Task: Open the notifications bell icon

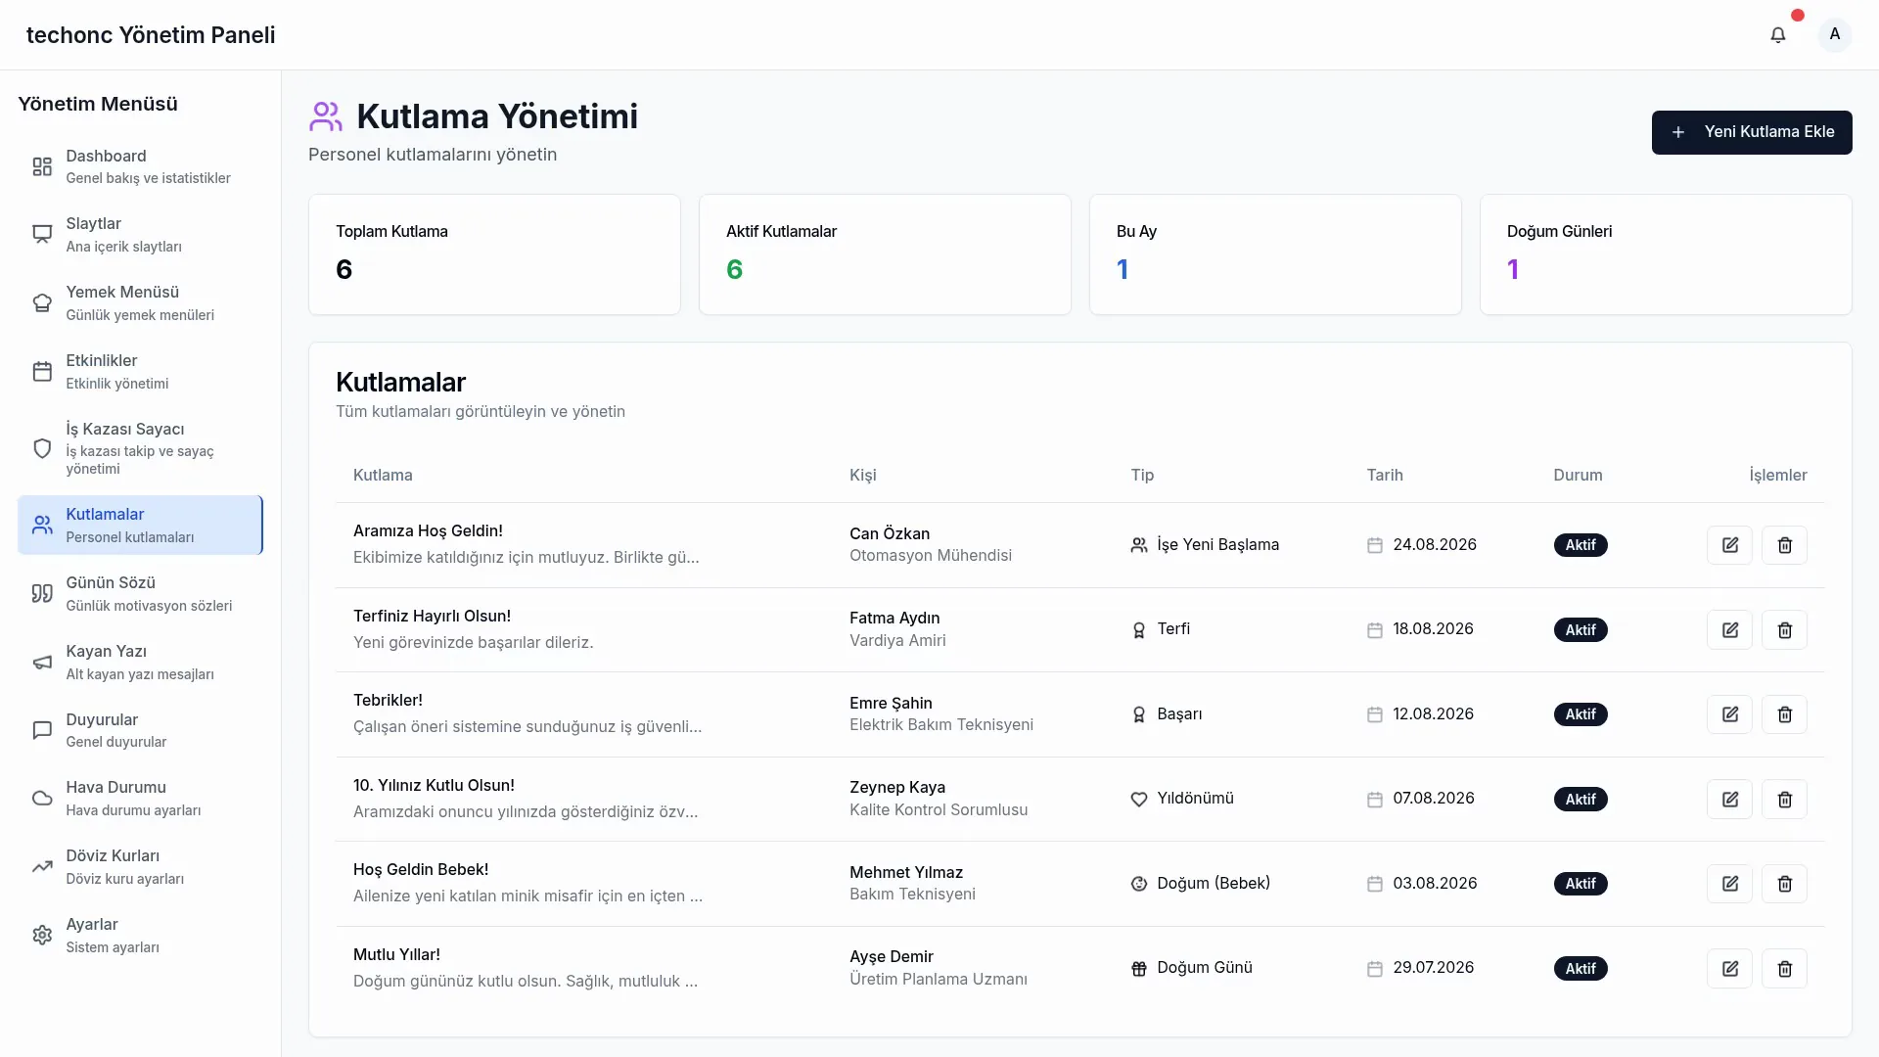Action: pyautogui.click(x=1778, y=34)
